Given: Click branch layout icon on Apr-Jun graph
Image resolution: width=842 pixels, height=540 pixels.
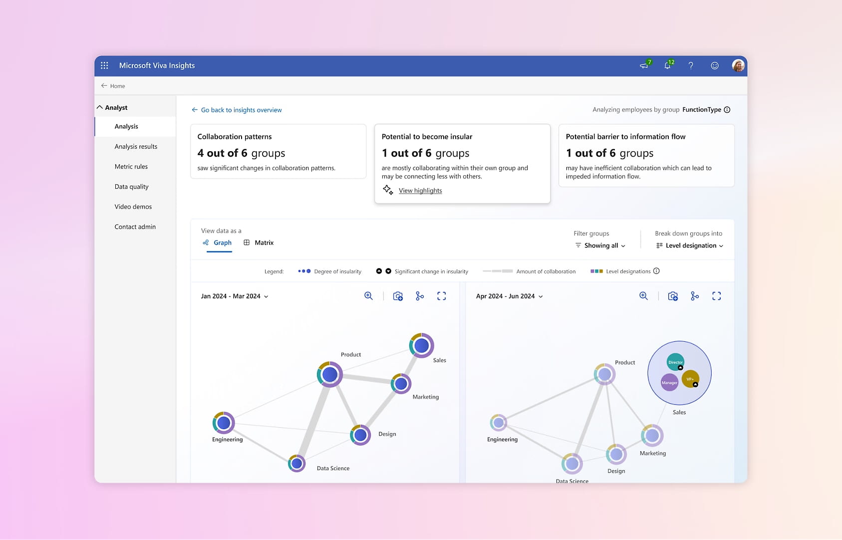Looking at the screenshot, I should (x=695, y=296).
